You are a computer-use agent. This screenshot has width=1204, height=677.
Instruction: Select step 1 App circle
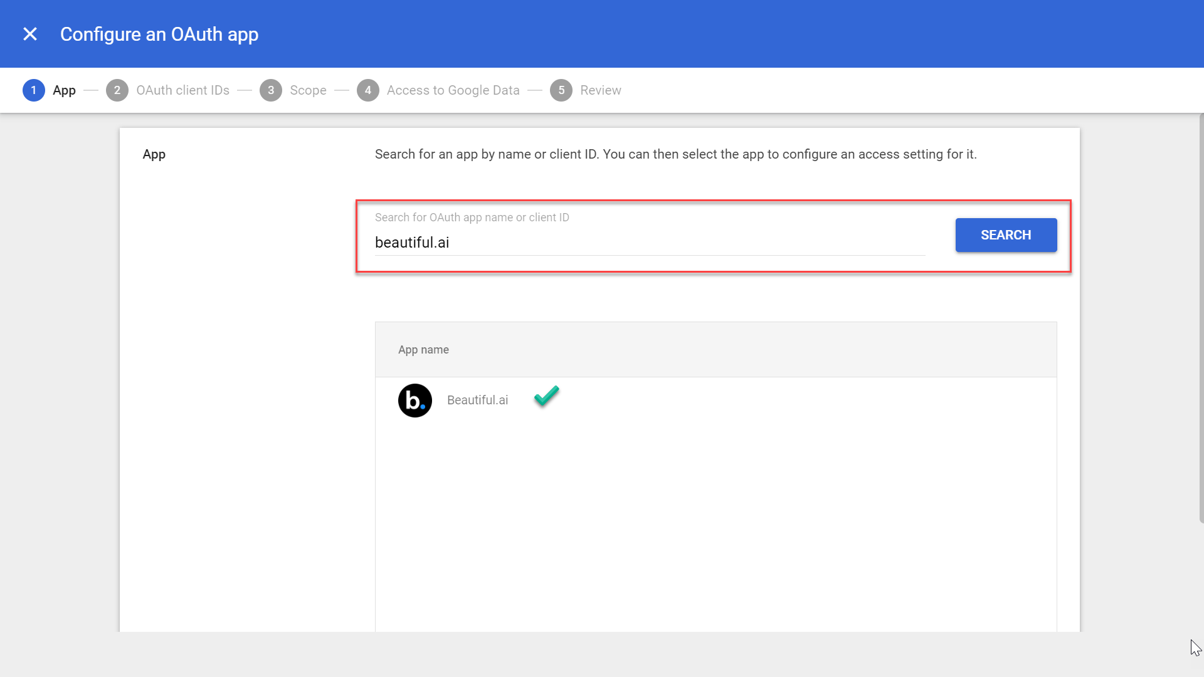34,90
